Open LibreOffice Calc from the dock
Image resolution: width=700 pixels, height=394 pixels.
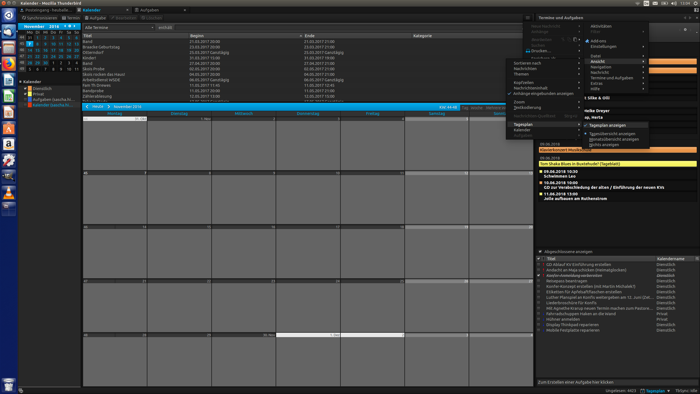[x=9, y=97]
